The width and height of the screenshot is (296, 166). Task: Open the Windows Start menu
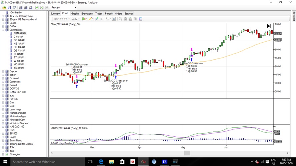pyautogui.click(x=5, y=162)
